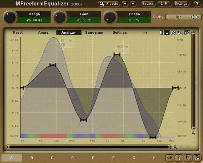Toggle the A/B comparison button

coord(170,158)
